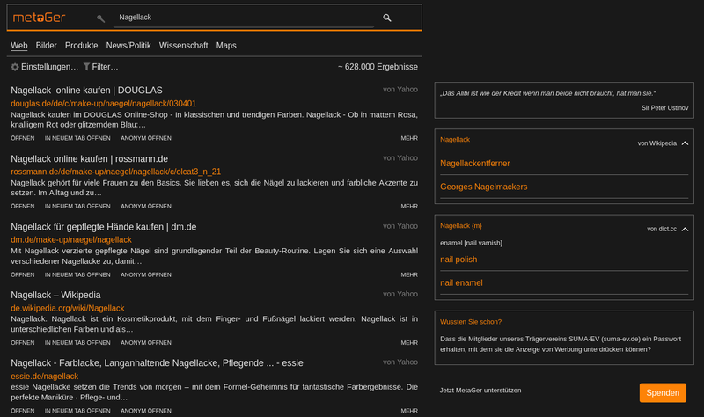
Task: Select the Wissenschaft tab
Action: (x=183, y=46)
